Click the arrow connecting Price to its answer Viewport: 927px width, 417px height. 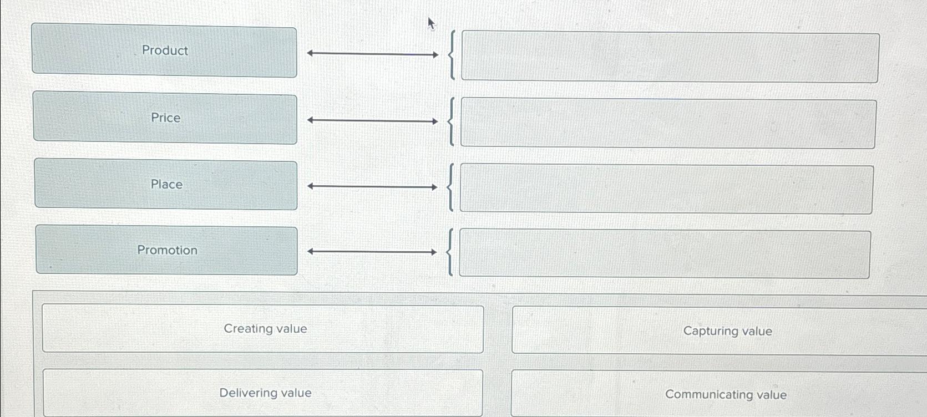[372, 120]
